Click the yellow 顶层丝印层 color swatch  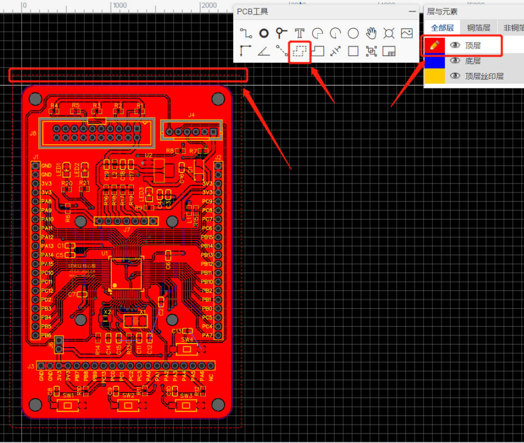[434, 76]
